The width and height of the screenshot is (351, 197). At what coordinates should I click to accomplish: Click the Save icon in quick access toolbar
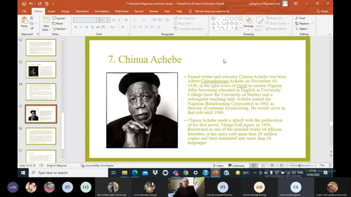pos(24,4)
